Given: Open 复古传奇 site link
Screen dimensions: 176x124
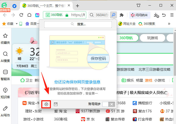Looking at the screenshot, I should 115,119.
